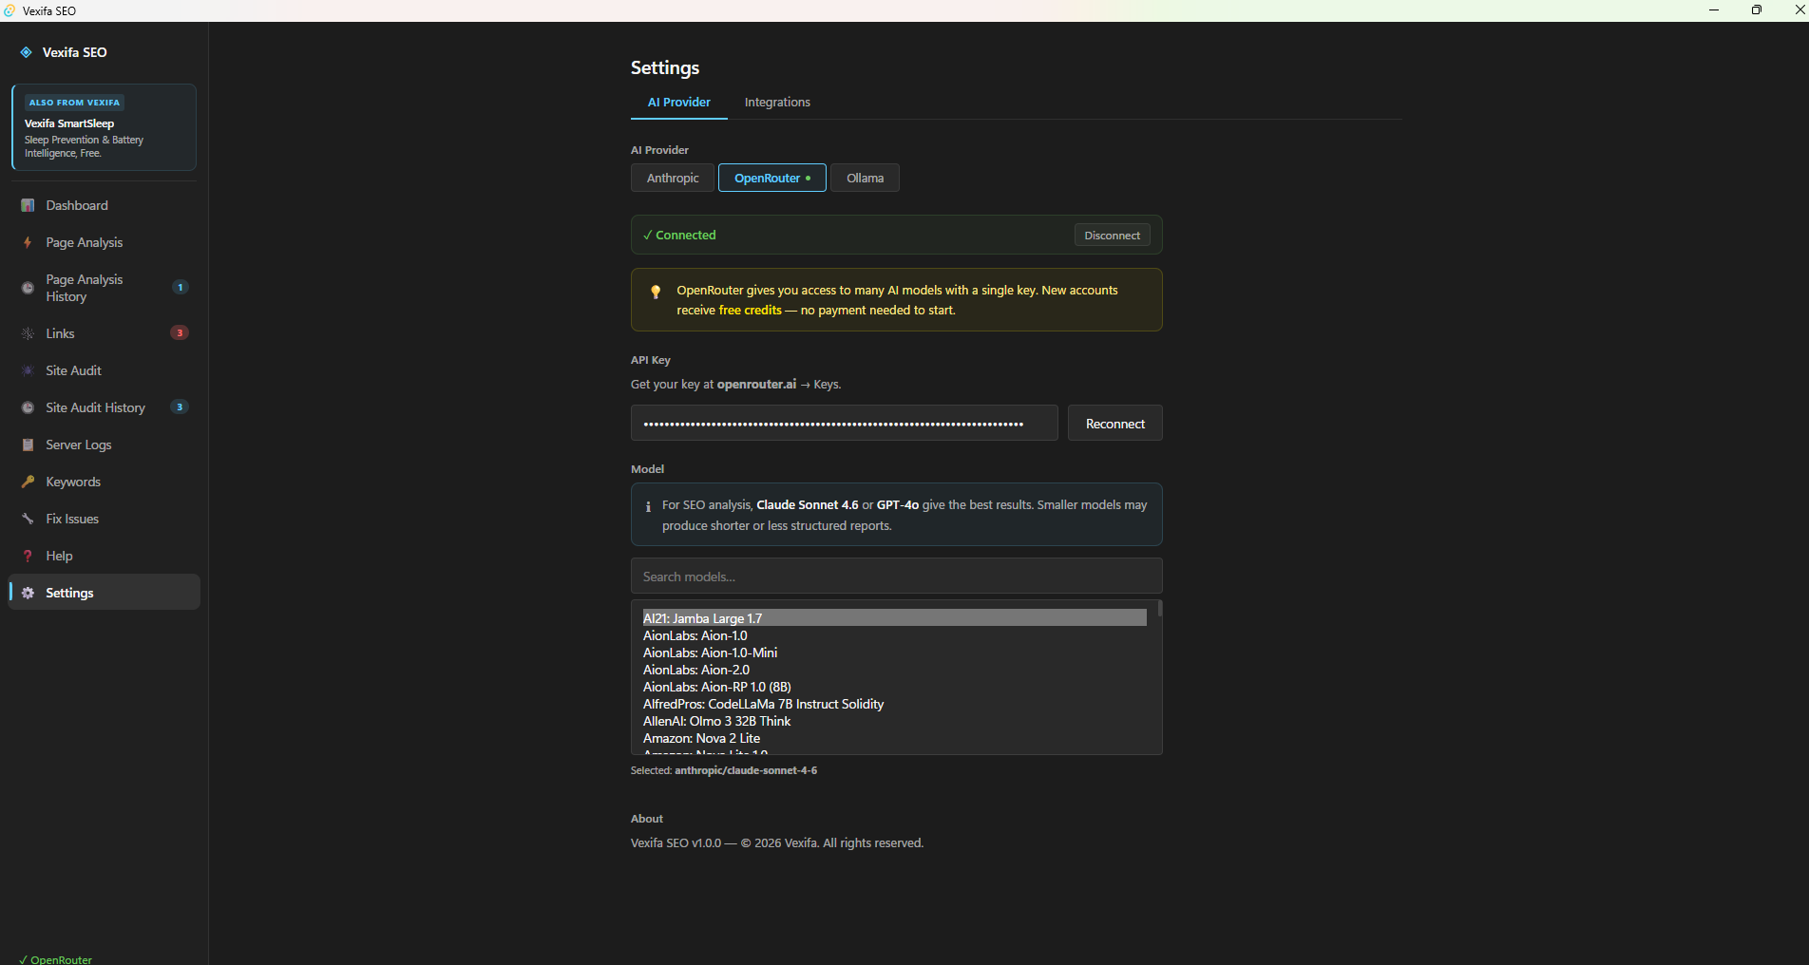This screenshot has height=965, width=1809.
Task: Click the Vexifa SEO title bar icon
Action: pos(10,10)
